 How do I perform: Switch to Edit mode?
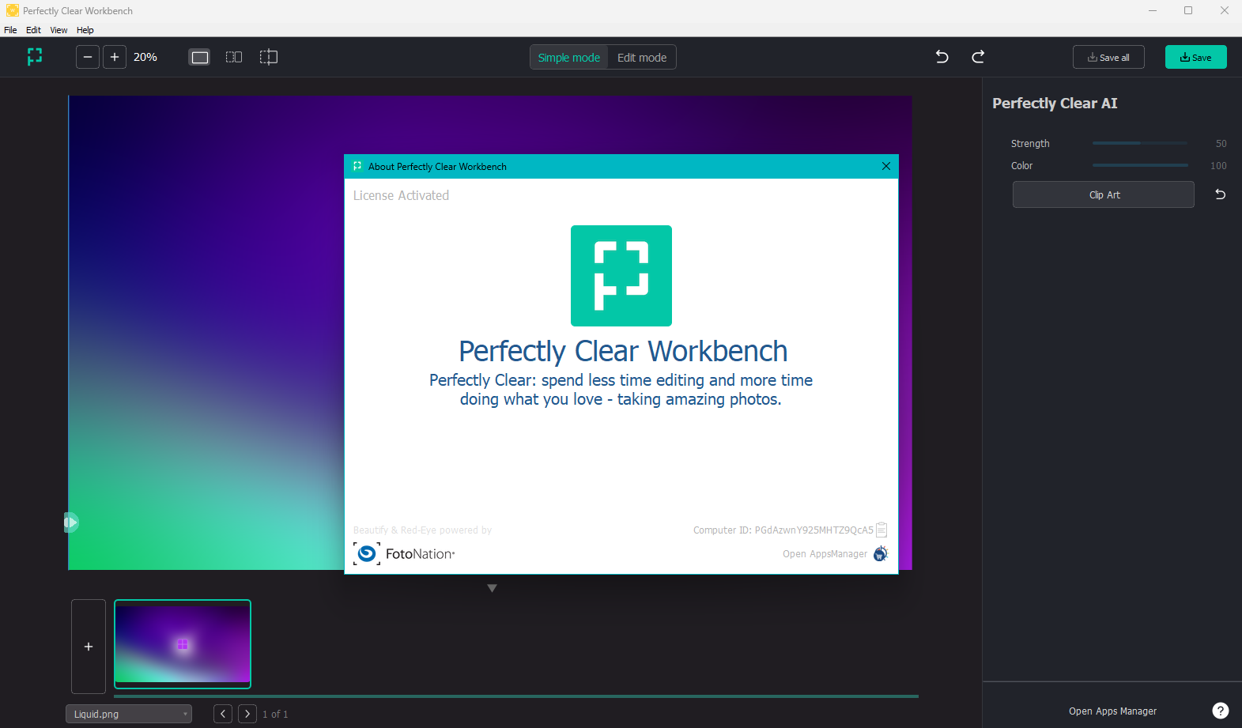click(642, 58)
